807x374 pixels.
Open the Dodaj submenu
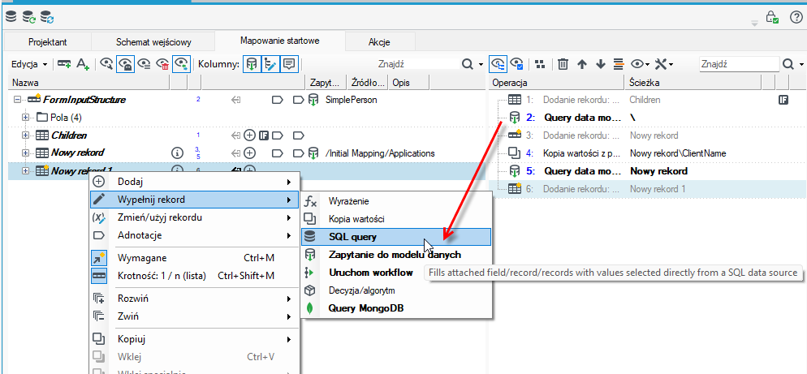[194, 182]
